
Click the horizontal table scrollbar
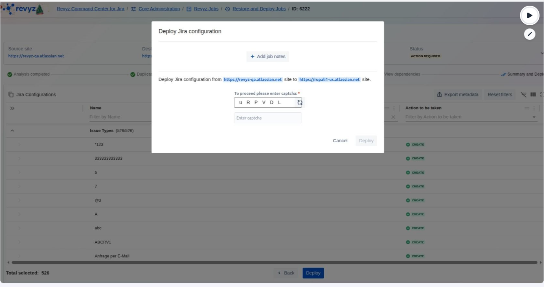pyautogui.click(x=273, y=263)
